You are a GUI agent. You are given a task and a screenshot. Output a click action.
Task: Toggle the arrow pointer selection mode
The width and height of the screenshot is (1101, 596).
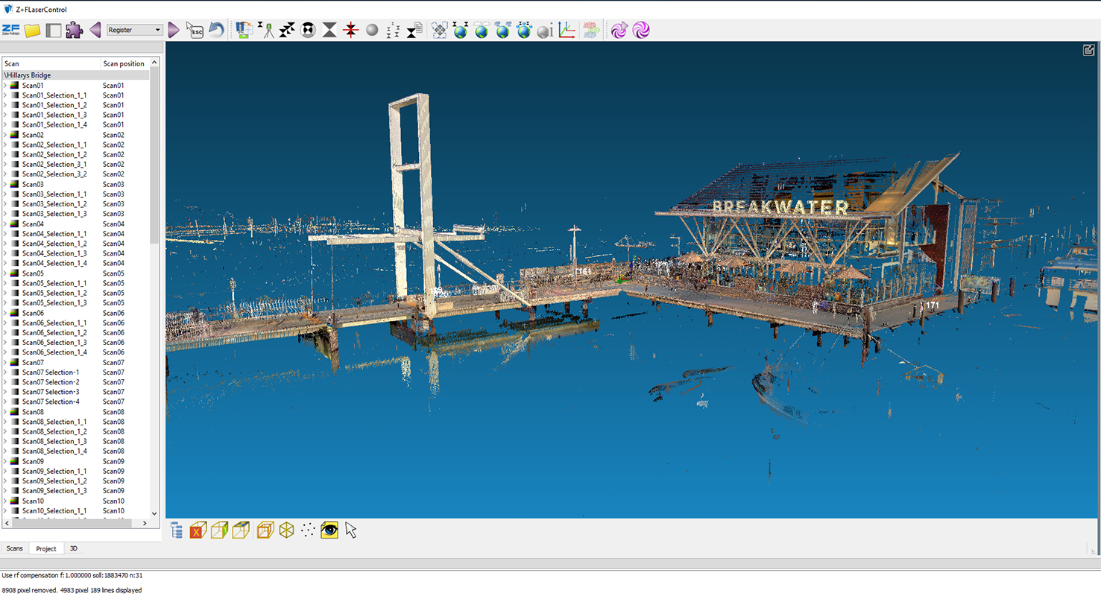click(351, 530)
